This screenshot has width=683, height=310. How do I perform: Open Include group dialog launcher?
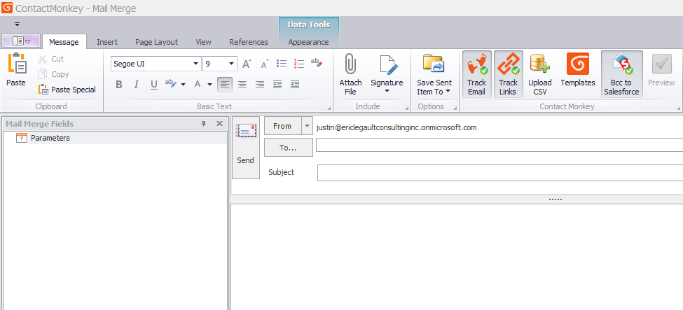coord(407,108)
